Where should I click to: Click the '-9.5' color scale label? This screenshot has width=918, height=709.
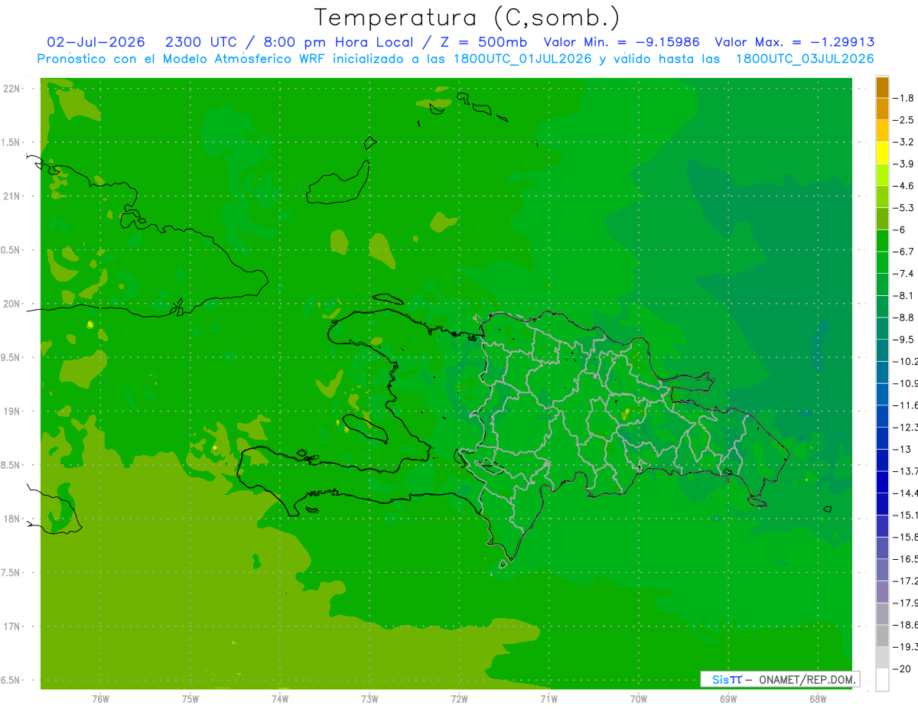[903, 340]
